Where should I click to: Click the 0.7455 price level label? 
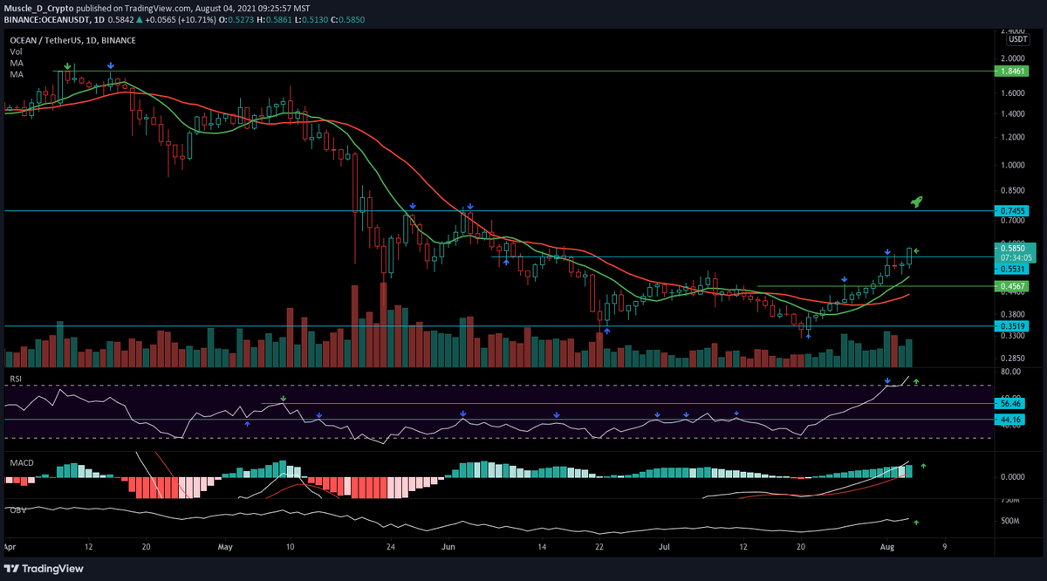(1011, 211)
